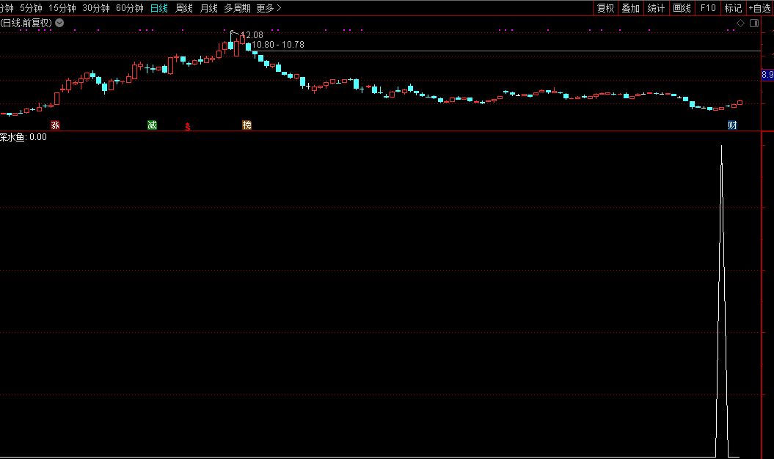Click the red S signal marker

coord(188,126)
